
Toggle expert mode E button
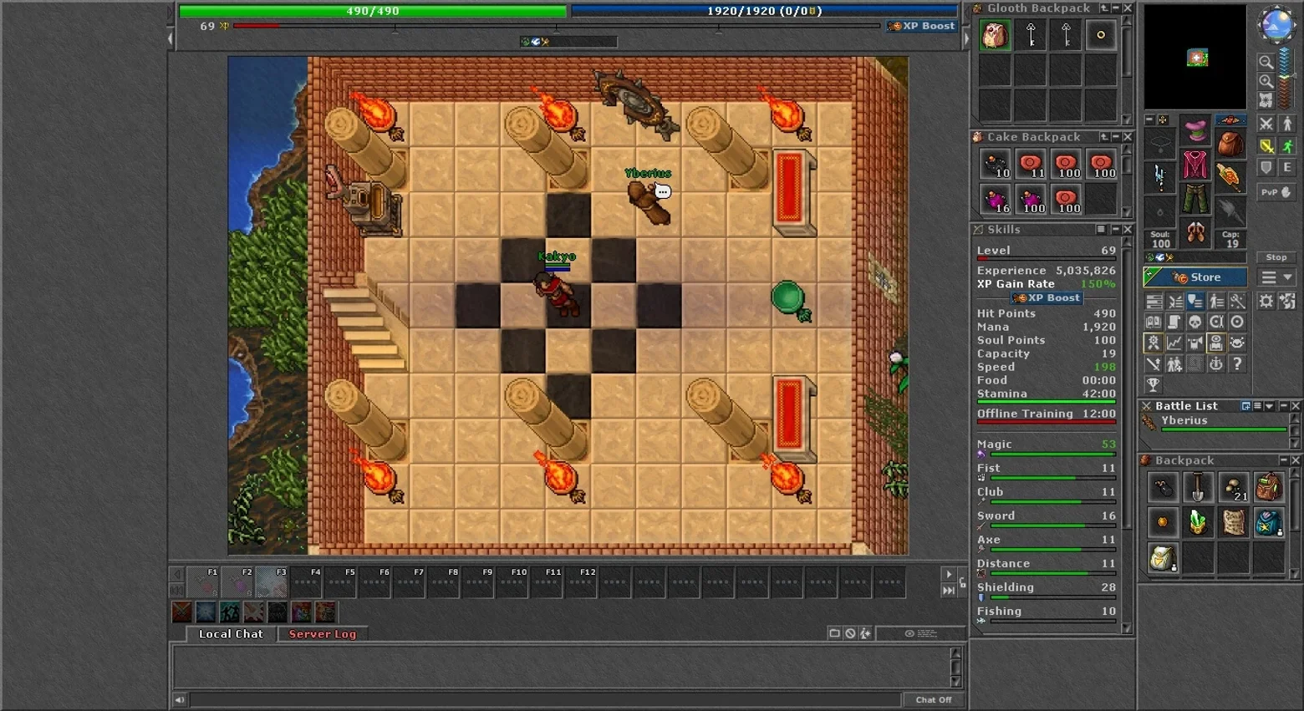tap(1287, 168)
